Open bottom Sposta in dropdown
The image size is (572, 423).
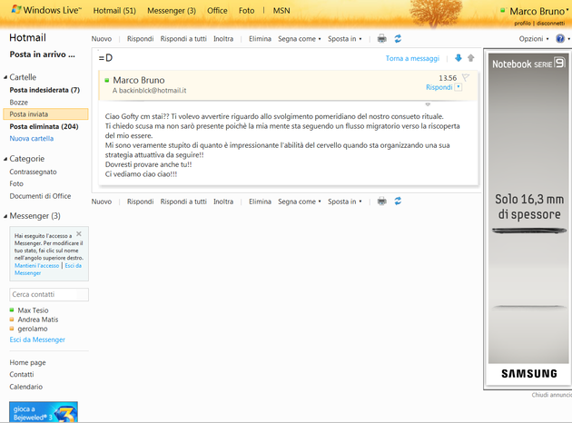coord(345,202)
